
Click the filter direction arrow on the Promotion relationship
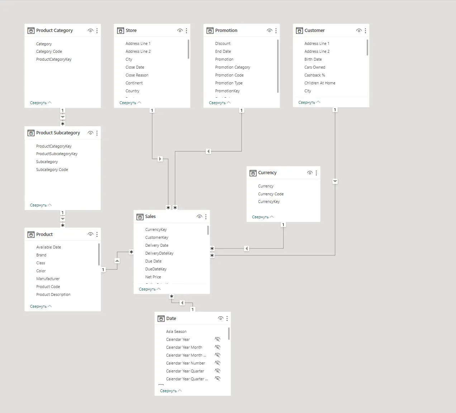click(x=208, y=151)
